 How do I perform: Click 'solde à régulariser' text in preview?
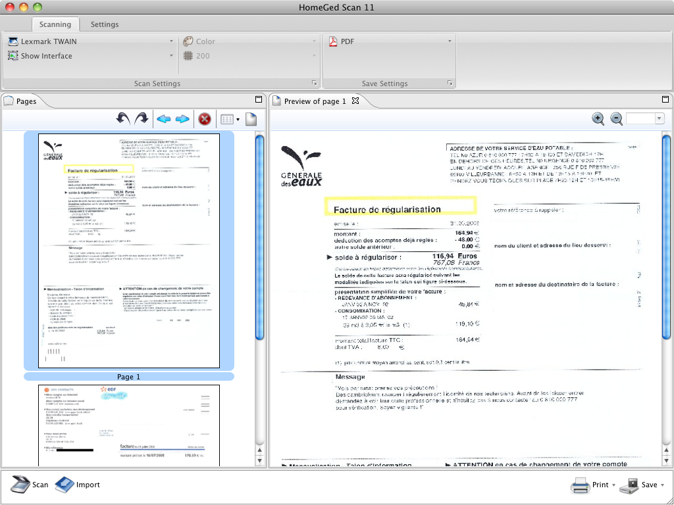click(368, 257)
